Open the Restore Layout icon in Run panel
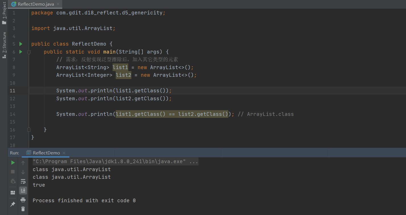 coord(13,193)
